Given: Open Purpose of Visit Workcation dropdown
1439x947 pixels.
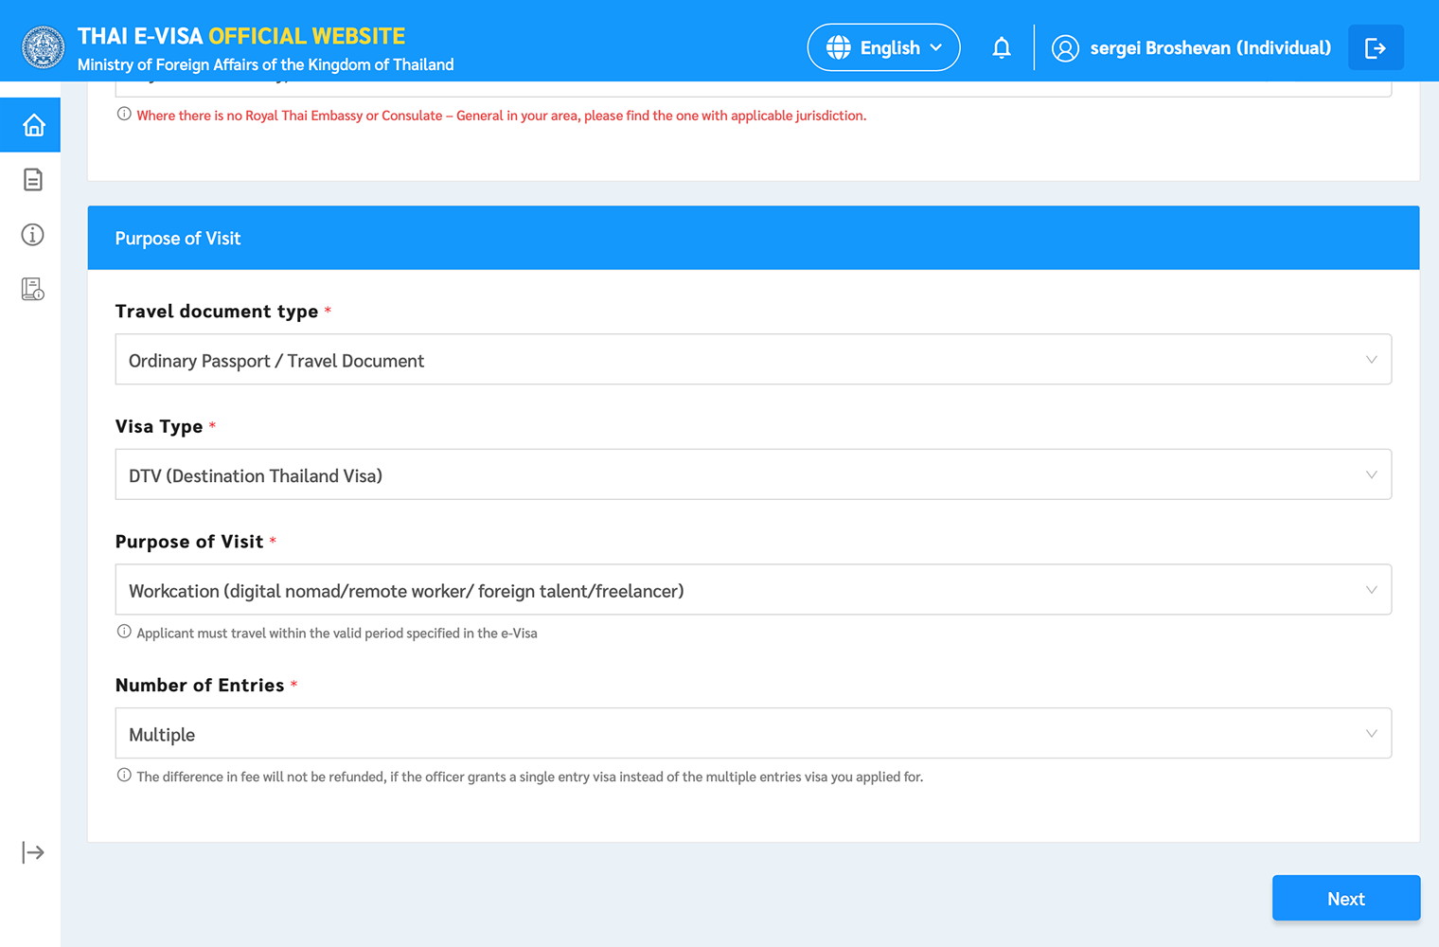Looking at the screenshot, I should coord(754,590).
